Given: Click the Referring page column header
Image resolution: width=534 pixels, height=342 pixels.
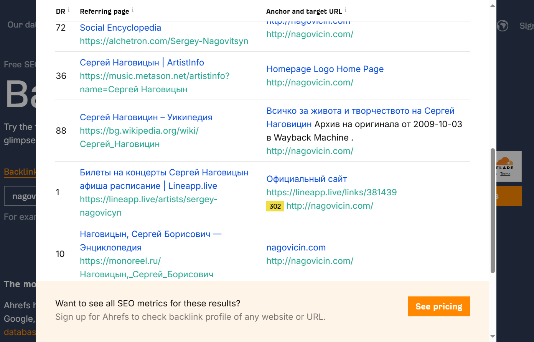Looking at the screenshot, I should [x=104, y=11].
